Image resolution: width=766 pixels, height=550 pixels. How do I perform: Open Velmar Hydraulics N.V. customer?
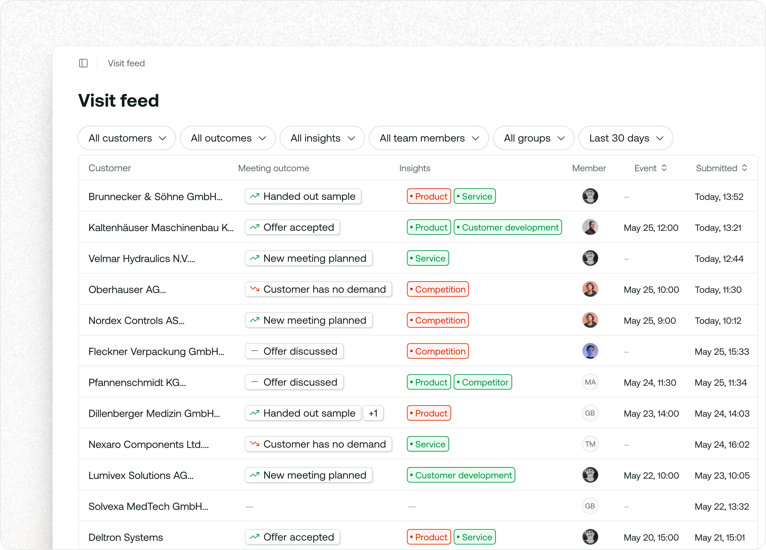coord(142,258)
